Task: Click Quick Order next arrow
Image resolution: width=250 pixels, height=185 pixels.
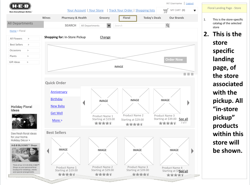Action: click(188, 103)
